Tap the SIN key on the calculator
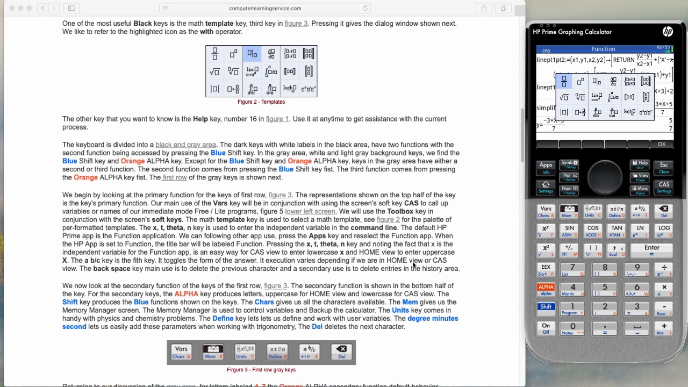The width and height of the screenshot is (688, 387). click(x=569, y=231)
